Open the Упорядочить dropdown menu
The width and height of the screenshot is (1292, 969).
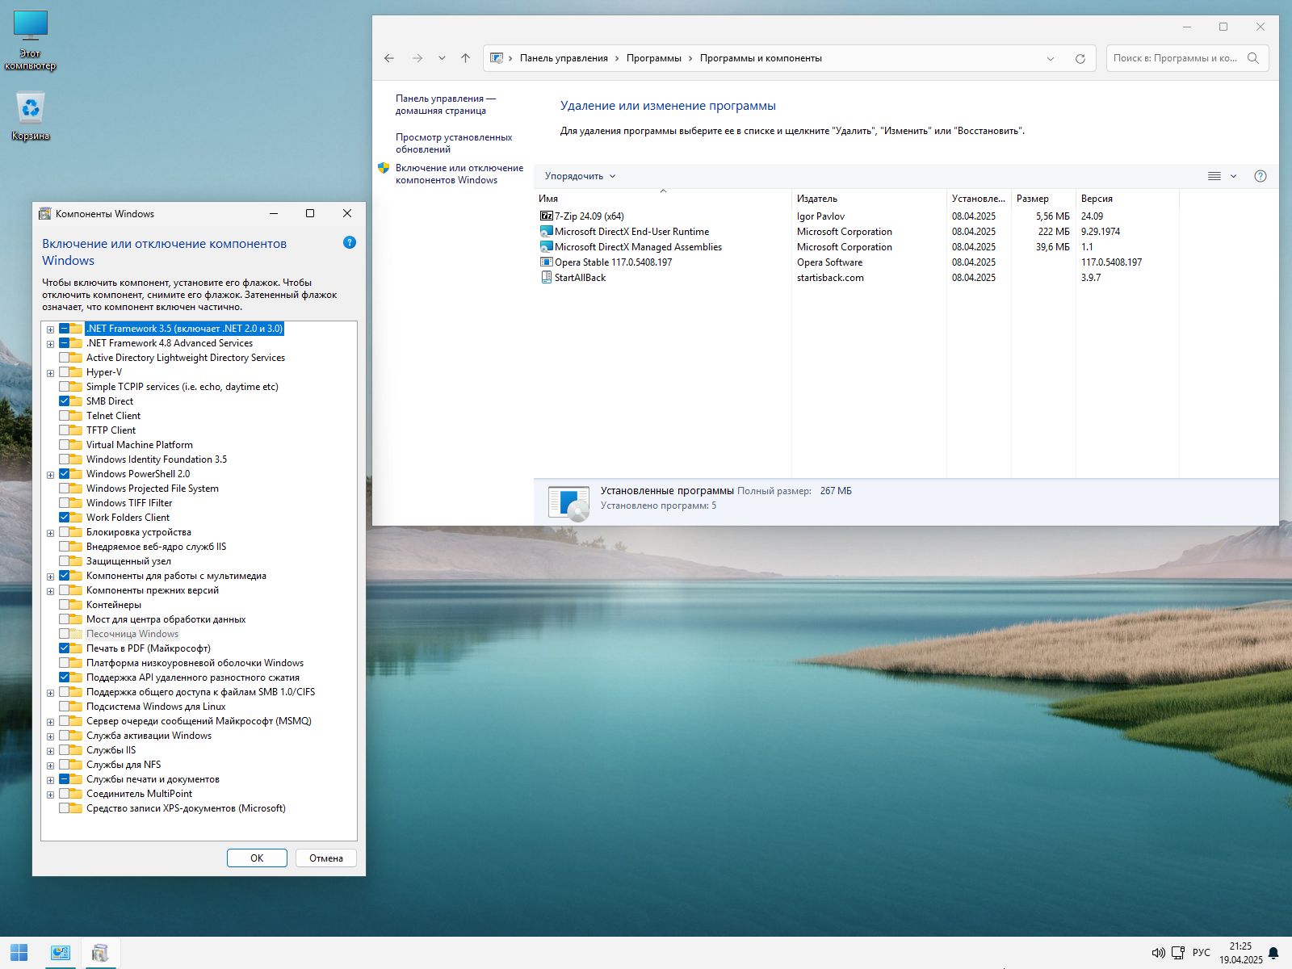[580, 176]
